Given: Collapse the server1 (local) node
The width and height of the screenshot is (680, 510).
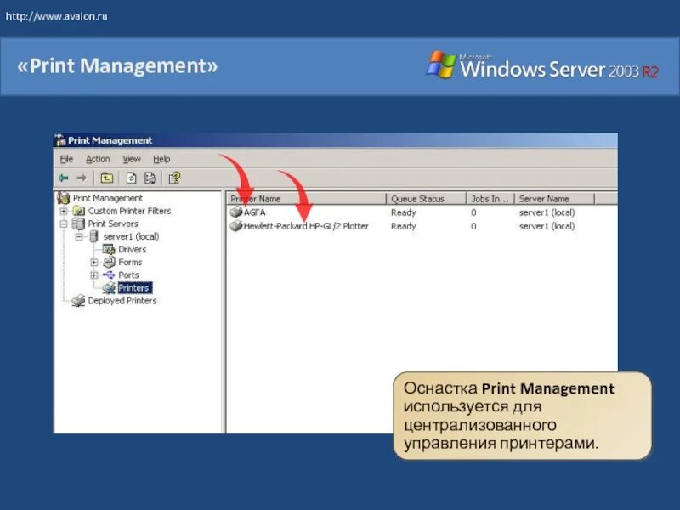Looking at the screenshot, I should coord(79,237).
